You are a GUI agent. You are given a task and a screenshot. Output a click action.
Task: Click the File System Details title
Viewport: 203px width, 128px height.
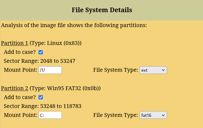click(x=102, y=10)
